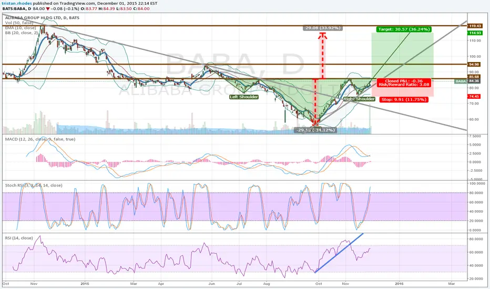Click the BABA symbol tag beside price axis
Image resolution: width=490 pixels, height=289 pixels.
point(461,81)
